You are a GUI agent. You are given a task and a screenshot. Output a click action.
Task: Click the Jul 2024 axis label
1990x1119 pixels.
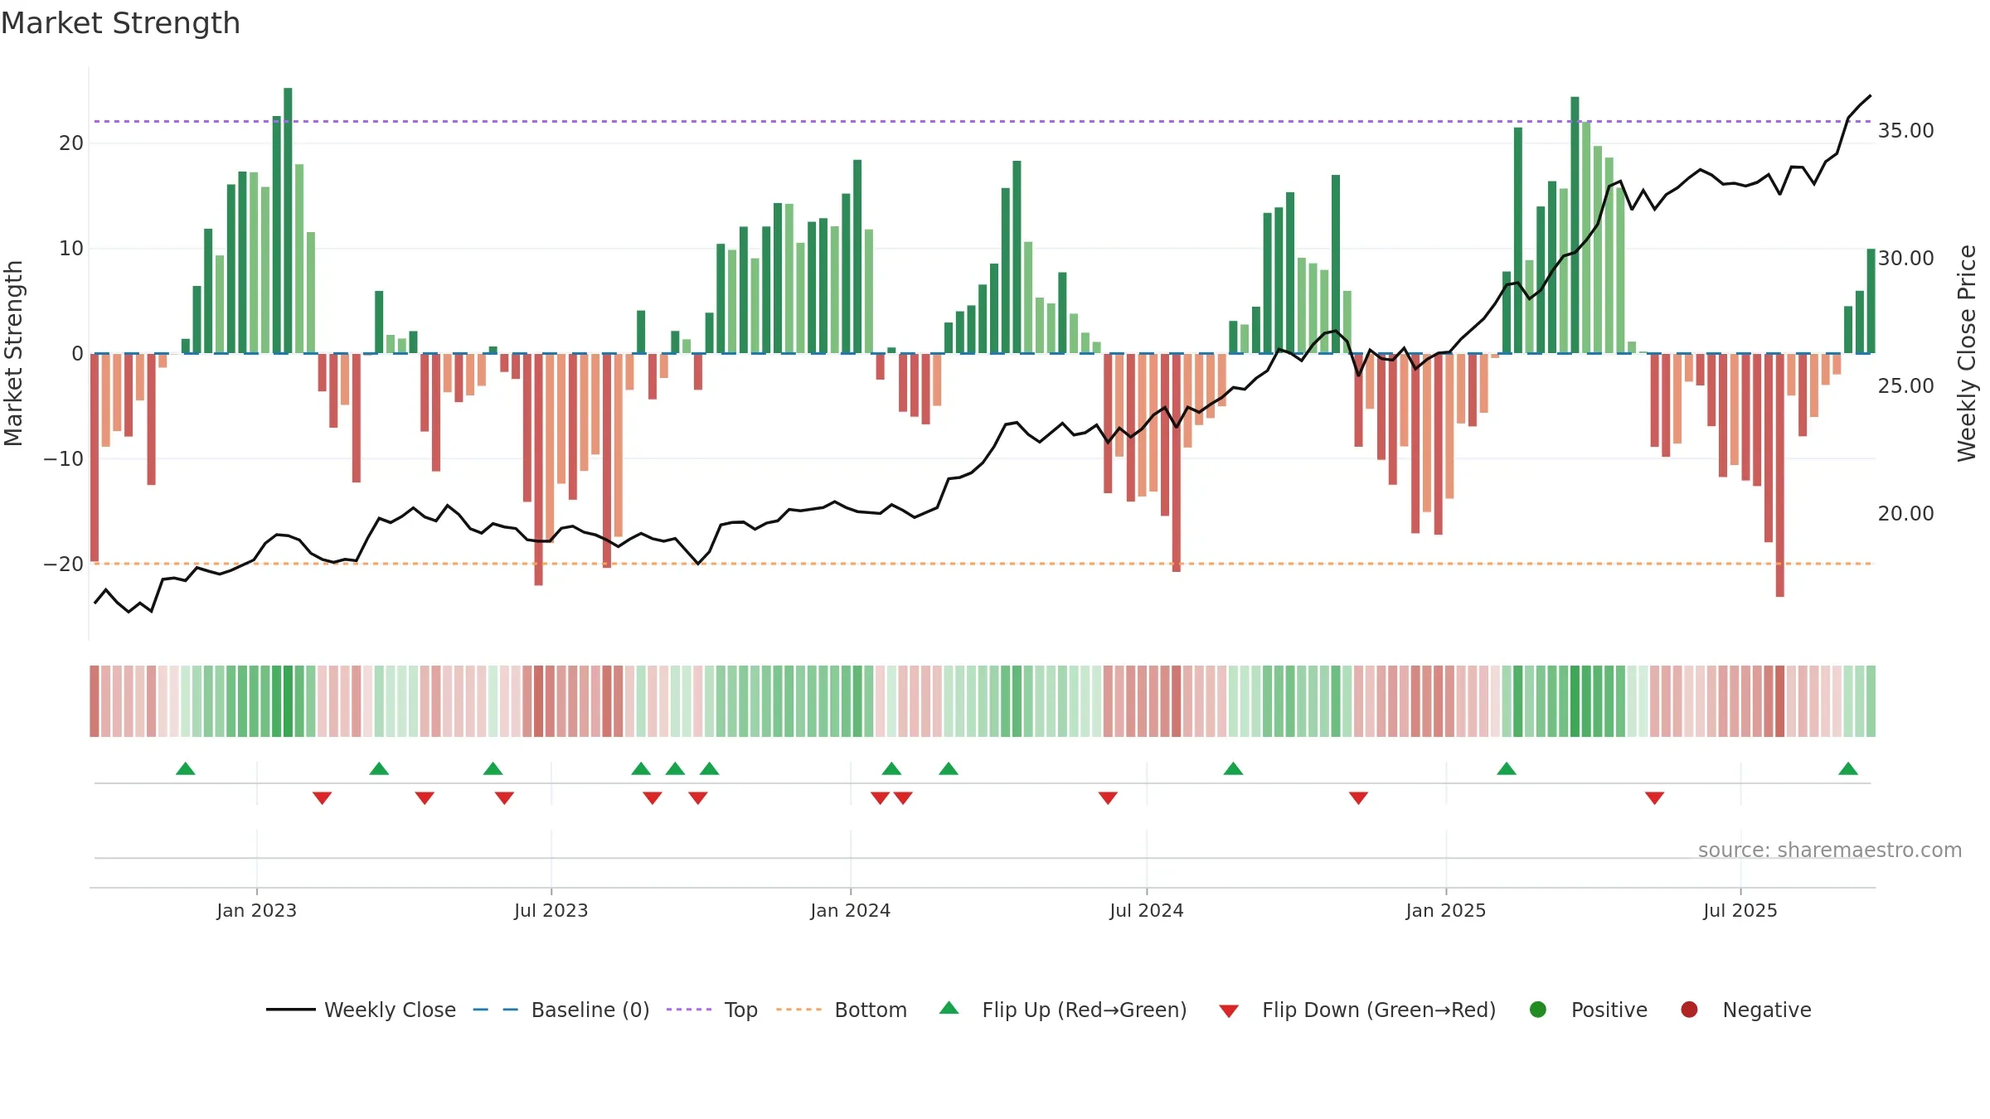1147,911
